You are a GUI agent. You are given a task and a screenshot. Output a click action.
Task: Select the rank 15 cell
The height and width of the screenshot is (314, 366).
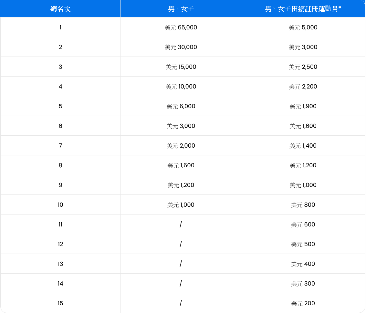coord(60,303)
